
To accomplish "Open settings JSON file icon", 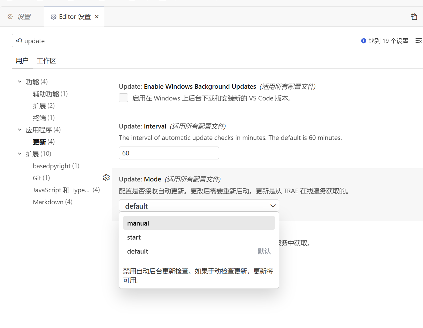I will (414, 17).
